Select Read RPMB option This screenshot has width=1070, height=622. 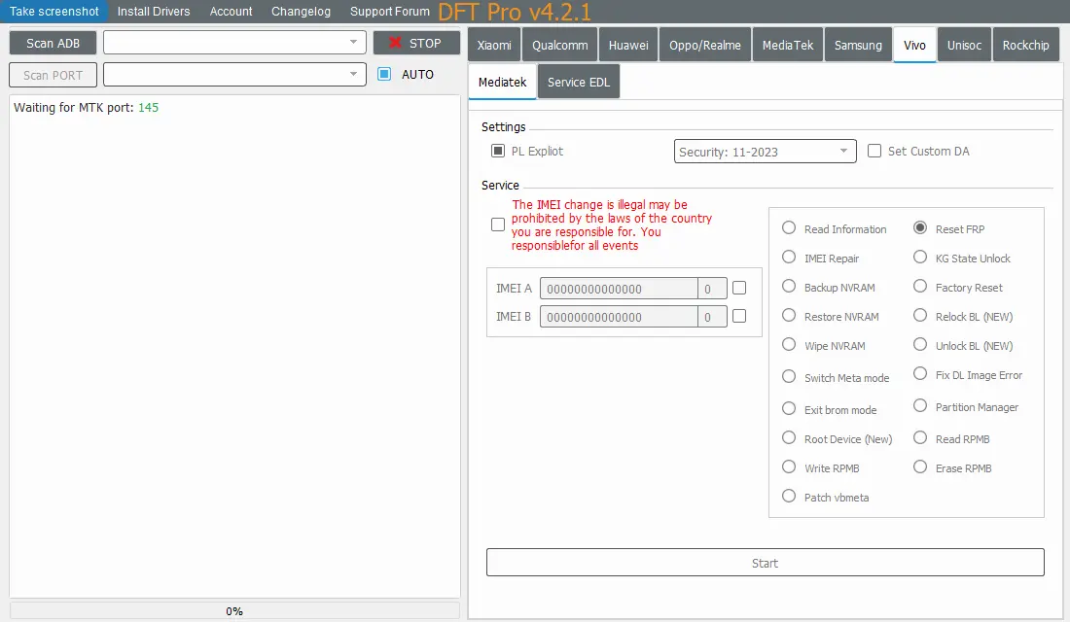[x=920, y=438]
